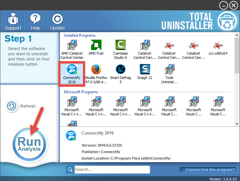Viewport: 240px width, 181px height.
Task: Click 'Connectify 2016' details title
Action: pyautogui.click(x=98, y=133)
